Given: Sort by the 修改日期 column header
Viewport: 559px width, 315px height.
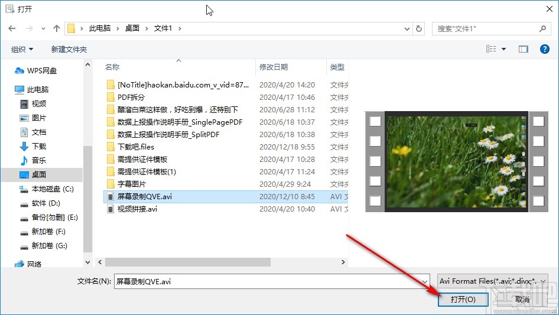Looking at the screenshot, I should tap(274, 67).
